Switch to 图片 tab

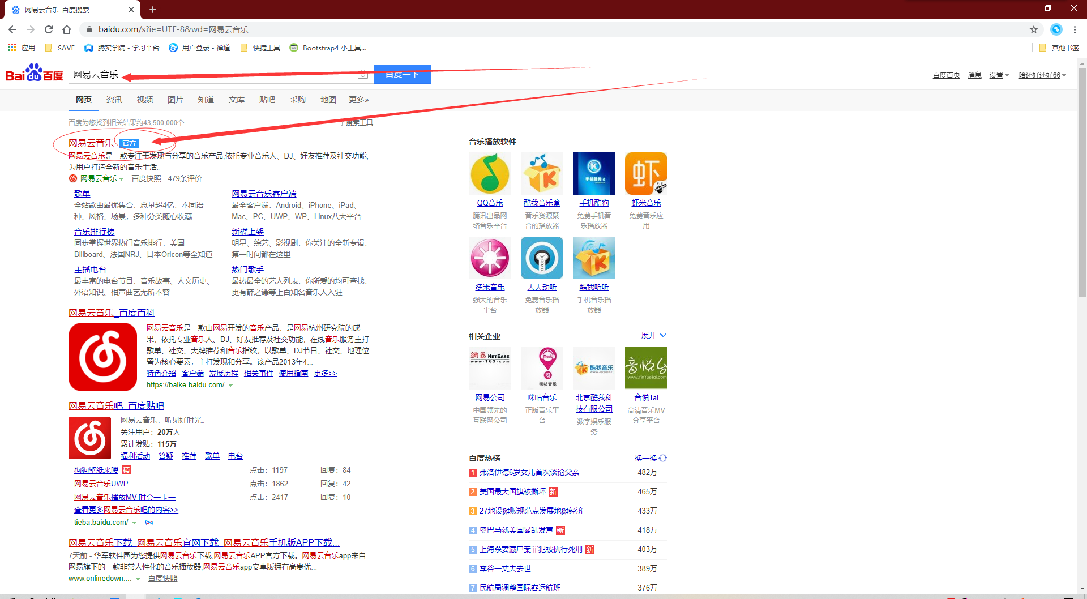click(176, 100)
